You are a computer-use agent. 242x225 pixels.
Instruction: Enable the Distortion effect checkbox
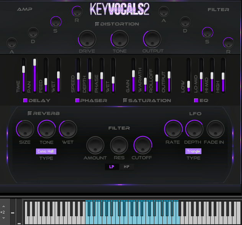[97, 24]
